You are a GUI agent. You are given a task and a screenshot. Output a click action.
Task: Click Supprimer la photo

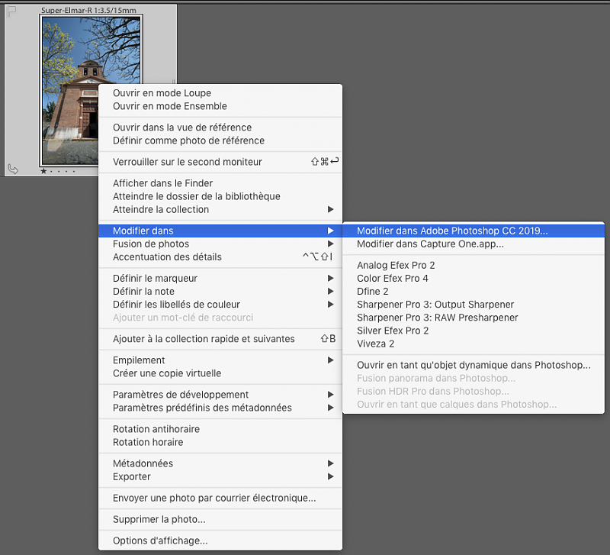point(159,519)
